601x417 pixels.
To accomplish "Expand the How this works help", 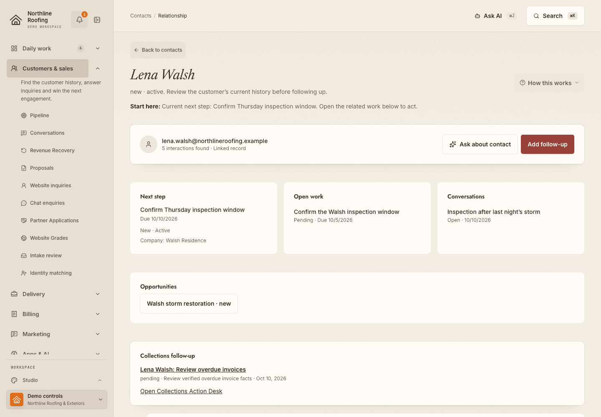I will point(549,83).
